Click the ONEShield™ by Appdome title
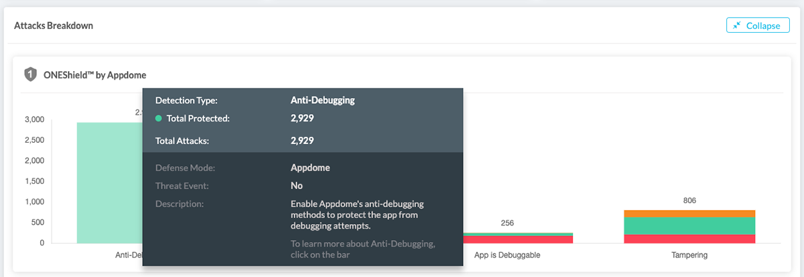 [94, 75]
